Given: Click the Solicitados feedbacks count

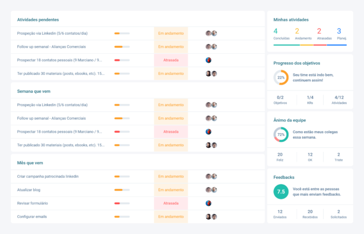Looking at the screenshot, I should pos(338,213).
